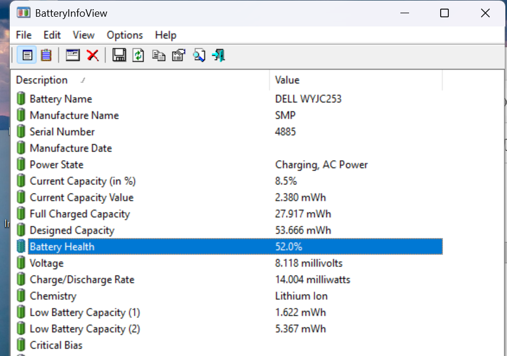The height and width of the screenshot is (356, 507).
Task: Click the value 27.917 mWh
Action: coord(303,214)
